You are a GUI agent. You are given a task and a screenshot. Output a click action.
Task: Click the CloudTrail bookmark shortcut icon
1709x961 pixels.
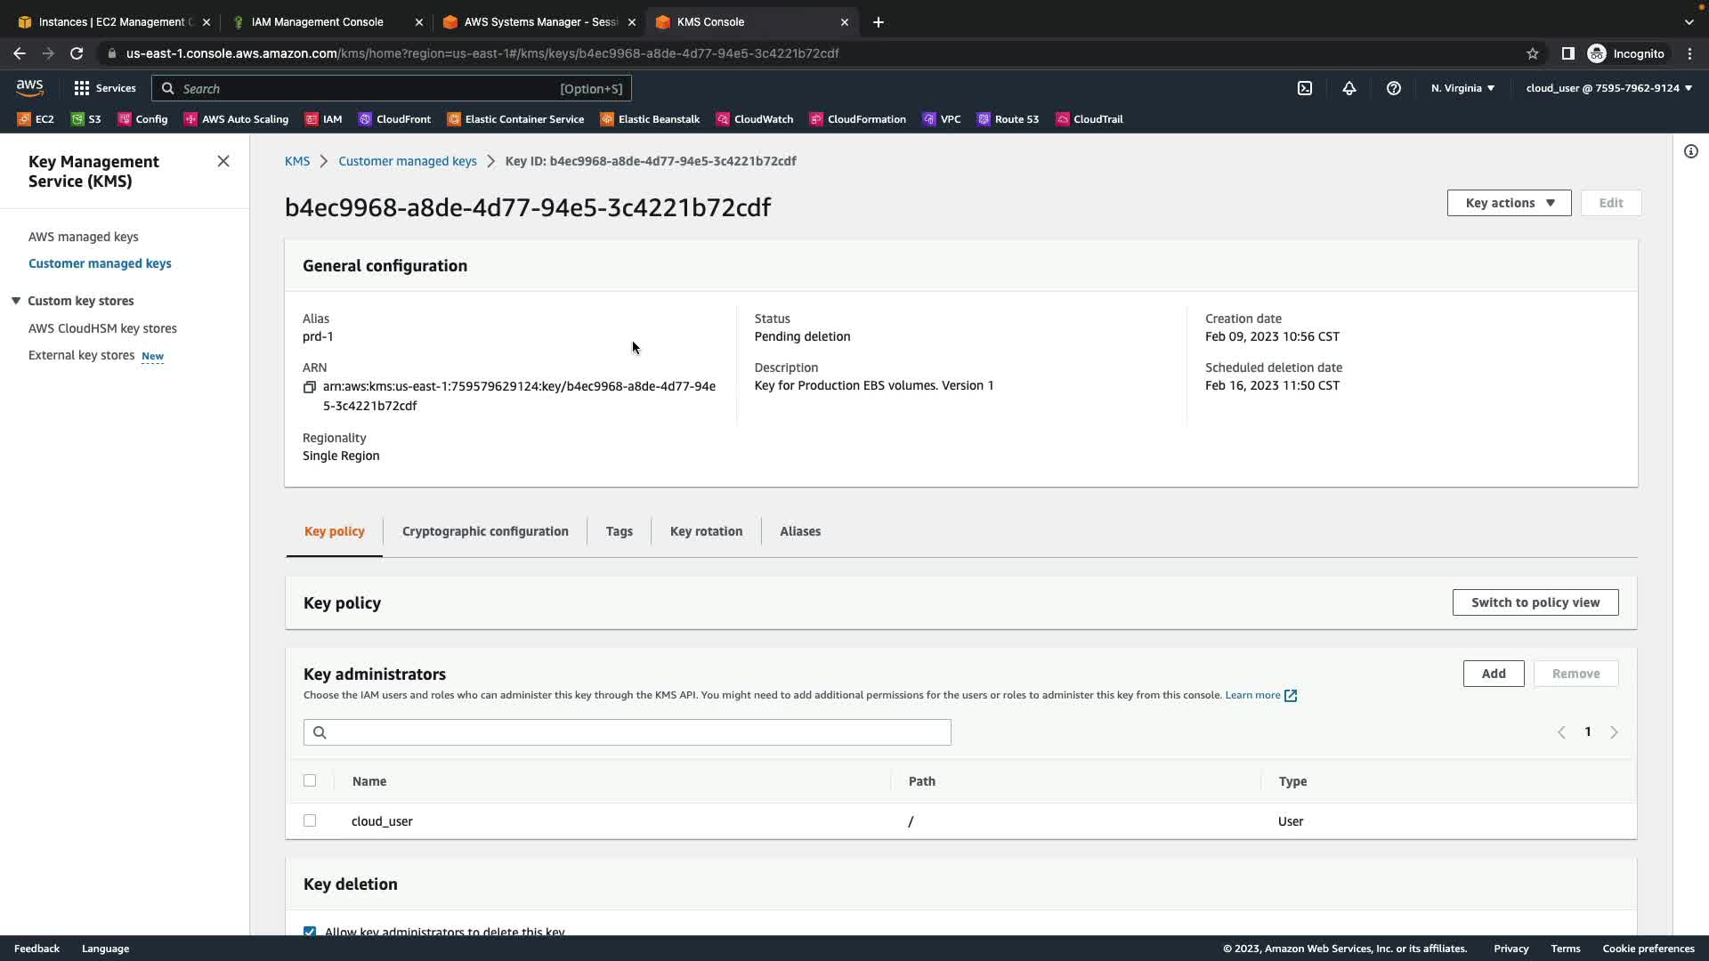1063,119
